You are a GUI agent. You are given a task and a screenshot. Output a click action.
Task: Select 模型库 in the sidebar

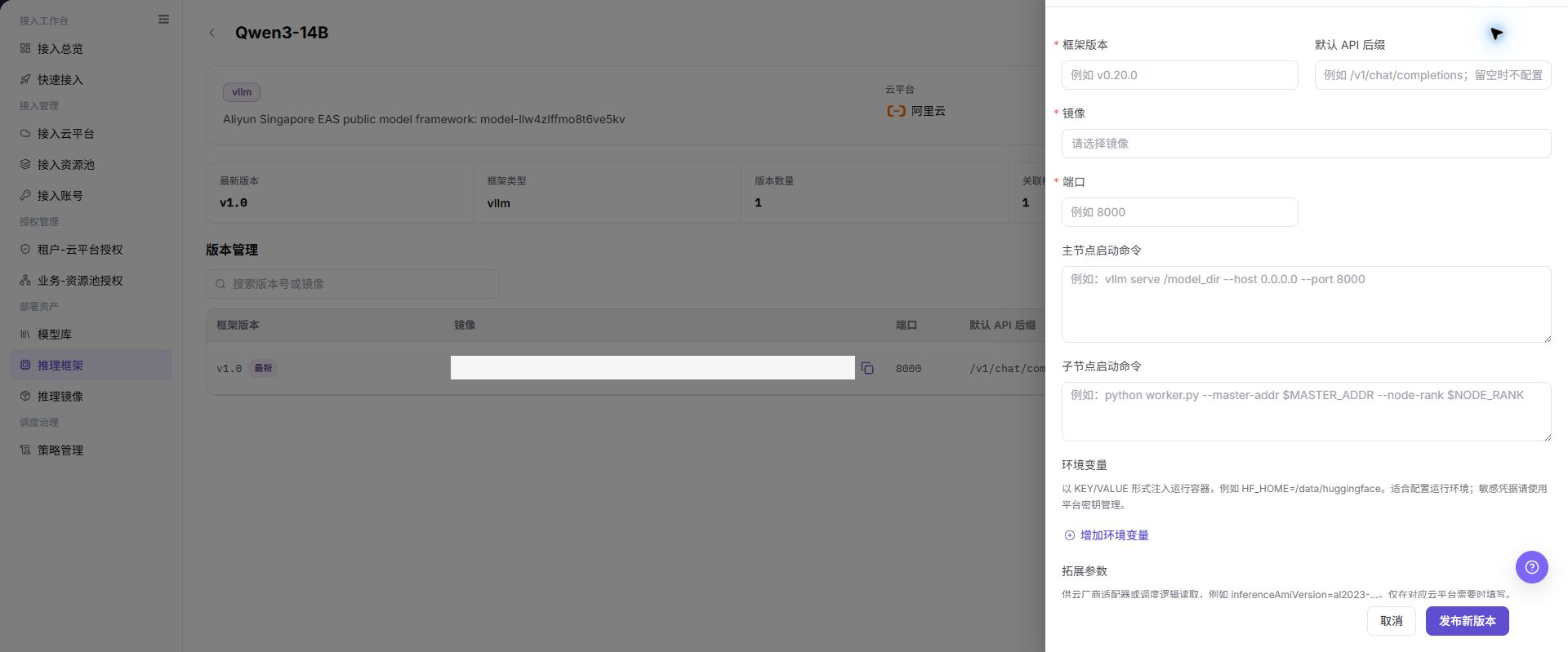(x=91, y=335)
